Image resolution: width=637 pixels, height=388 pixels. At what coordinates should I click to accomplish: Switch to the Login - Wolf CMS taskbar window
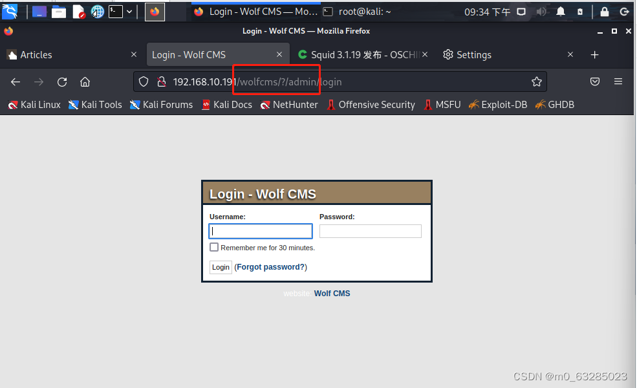[x=256, y=12]
